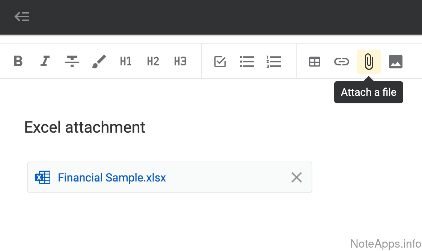Click the note title 'Excel attachment'
This screenshot has height=251, width=422.
[85, 127]
